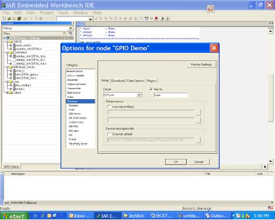Viewport: 275px width, 220px height.
Task: Collapse the CMSIS folder node
Action: tap(8, 42)
